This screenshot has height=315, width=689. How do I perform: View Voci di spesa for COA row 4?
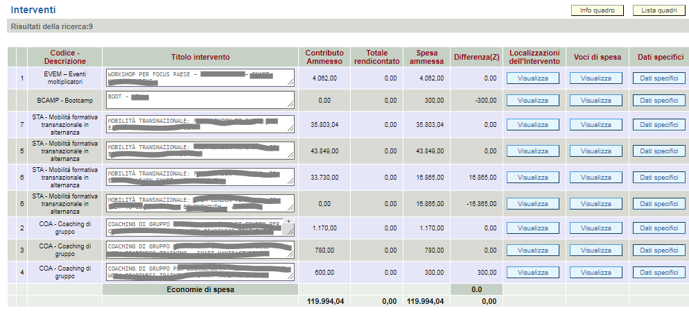pos(595,273)
